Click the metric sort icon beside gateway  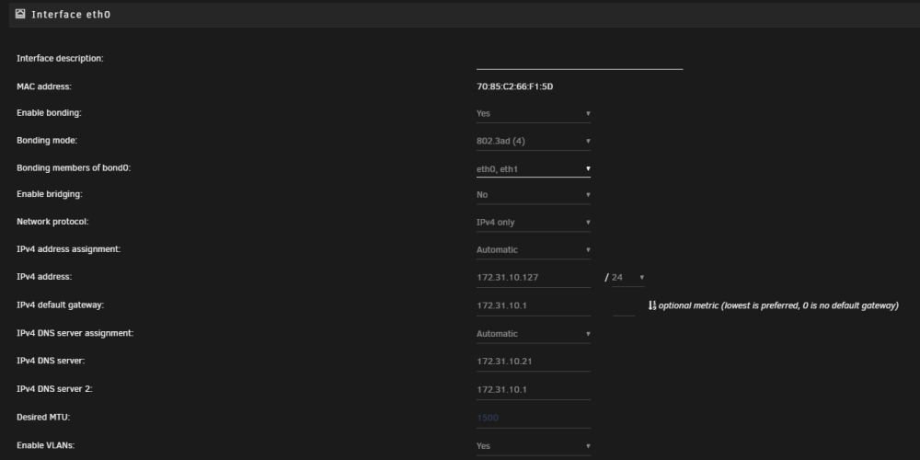click(652, 305)
